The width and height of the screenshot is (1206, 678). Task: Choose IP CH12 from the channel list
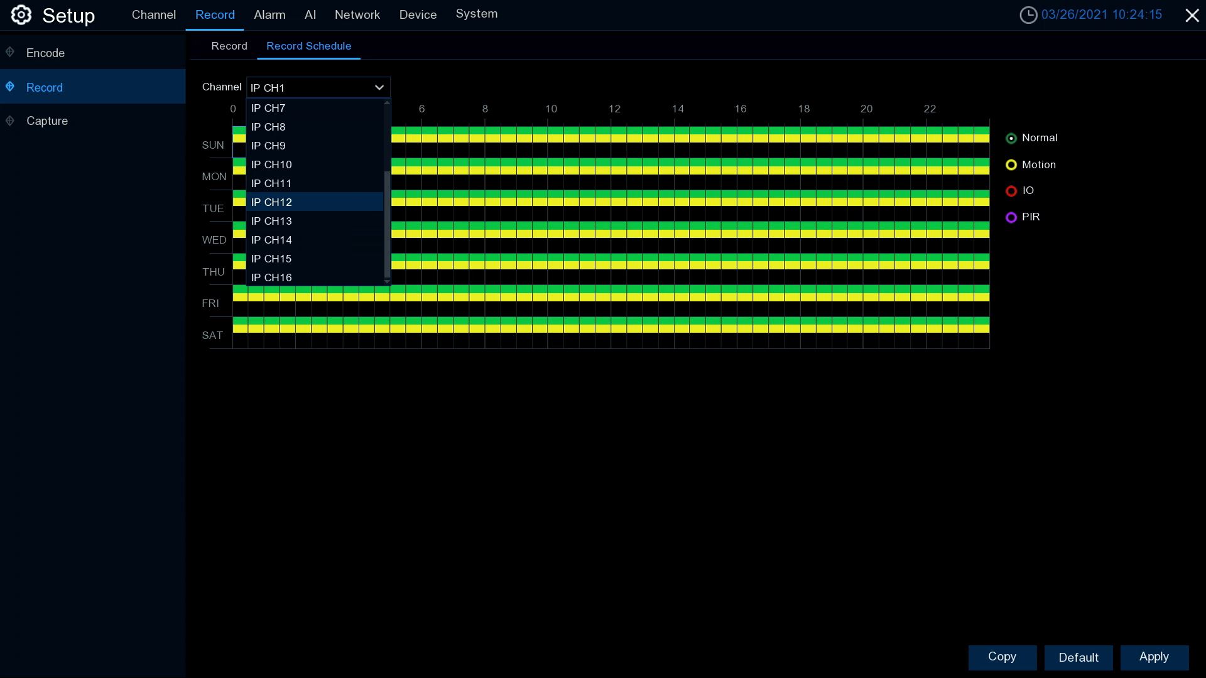pos(271,202)
